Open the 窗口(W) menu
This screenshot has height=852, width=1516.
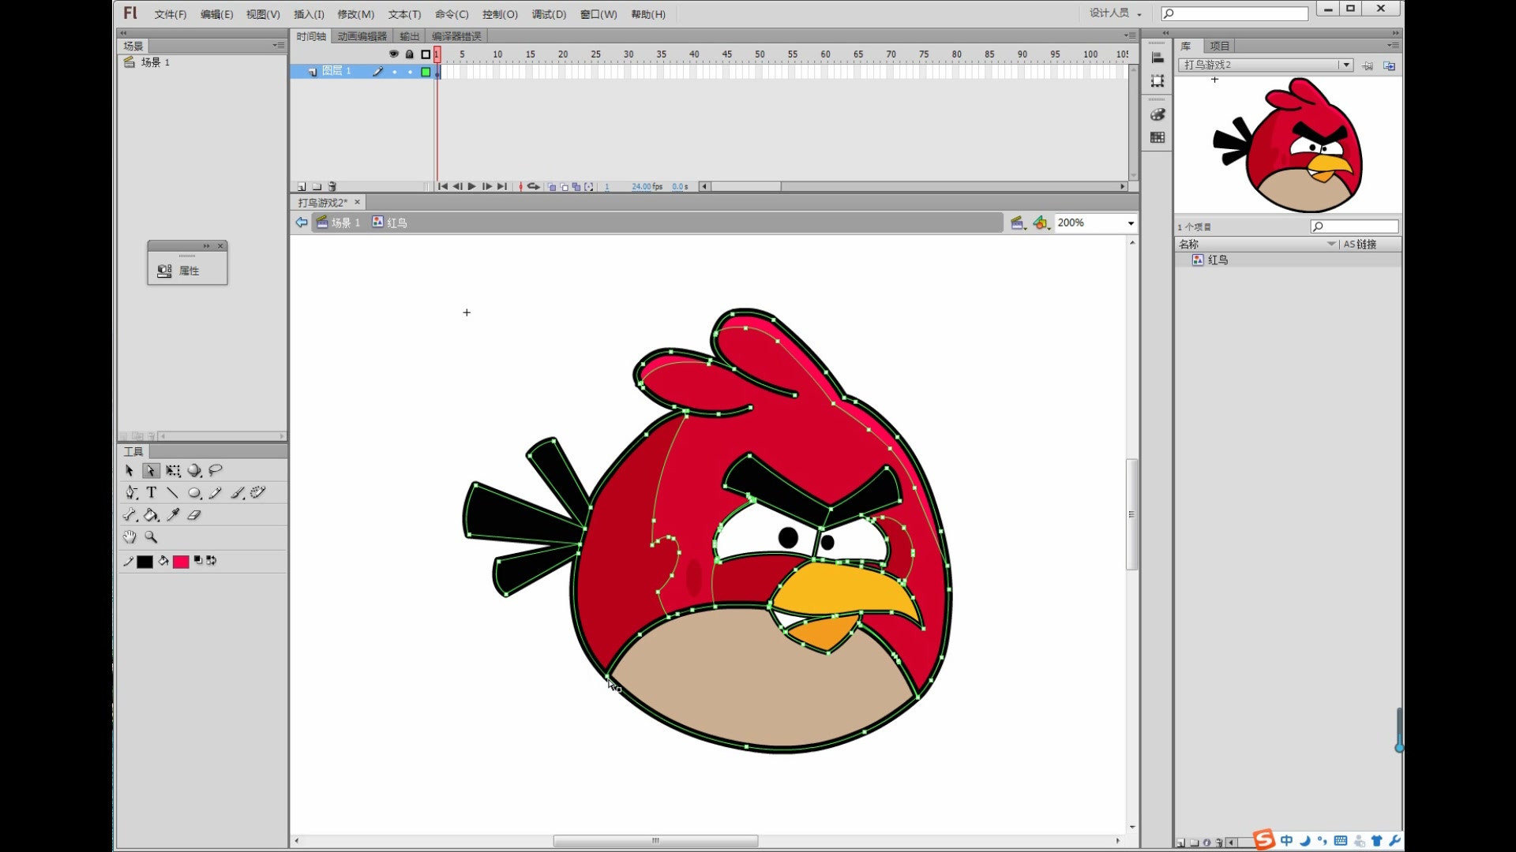coord(599,14)
